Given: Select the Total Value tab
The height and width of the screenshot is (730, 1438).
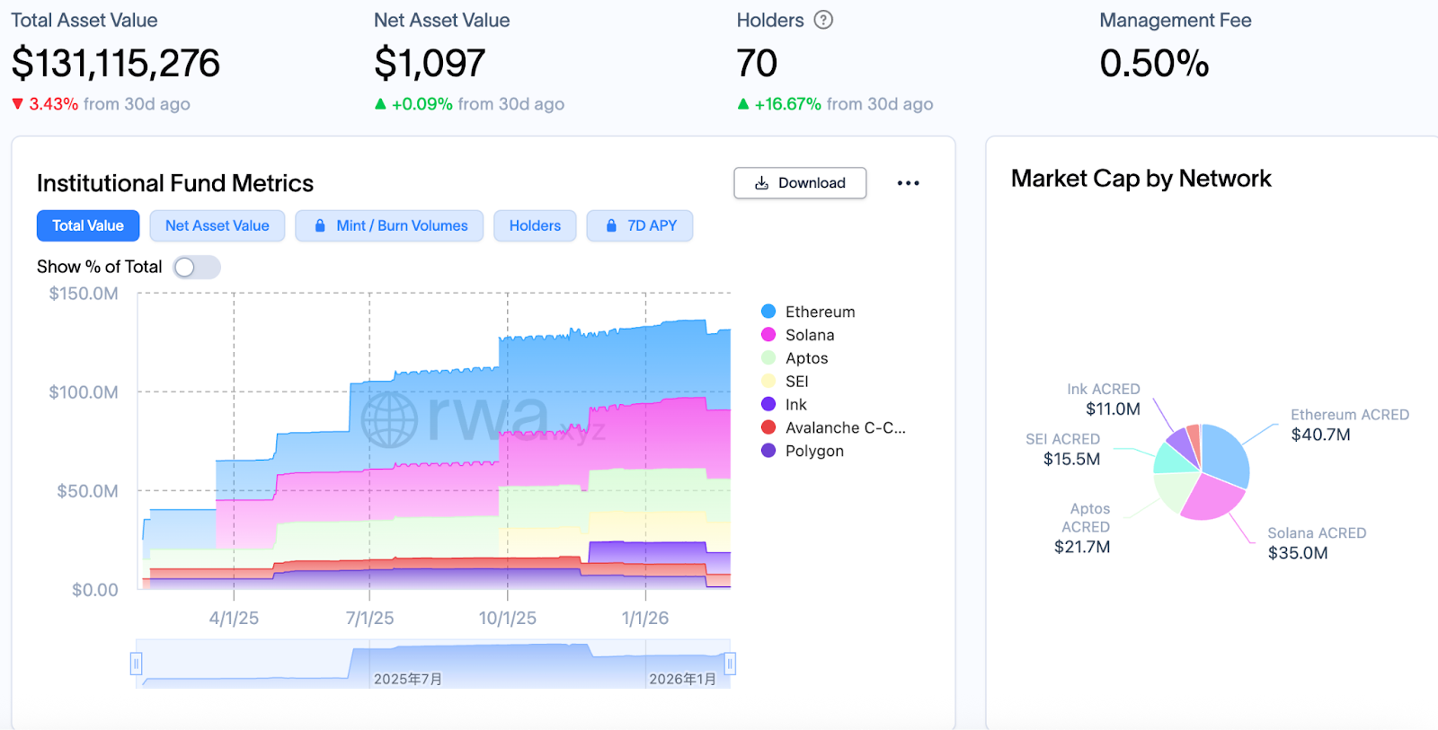Looking at the screenshot, I should 88,226.
